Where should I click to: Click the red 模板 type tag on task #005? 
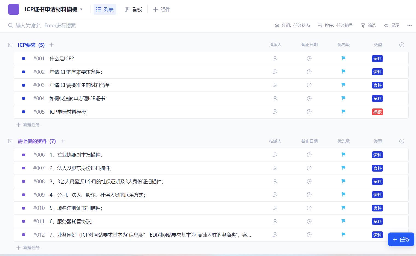(377, 112)
